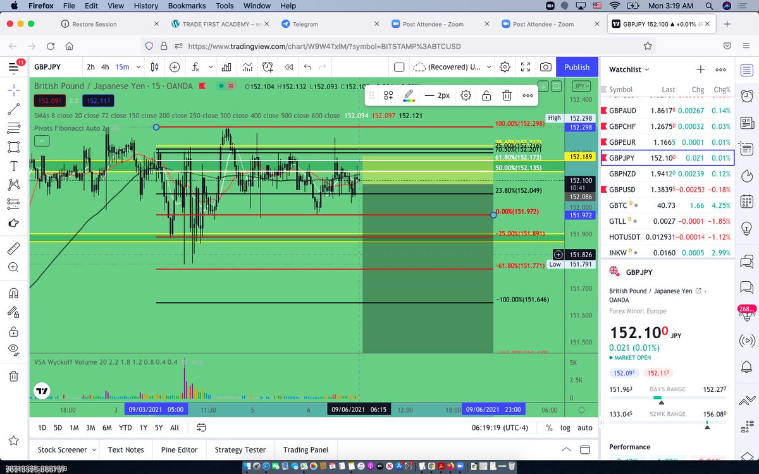Open watchlist more options ellipsis
Screen dimensions: 759x474
point(720,70)
